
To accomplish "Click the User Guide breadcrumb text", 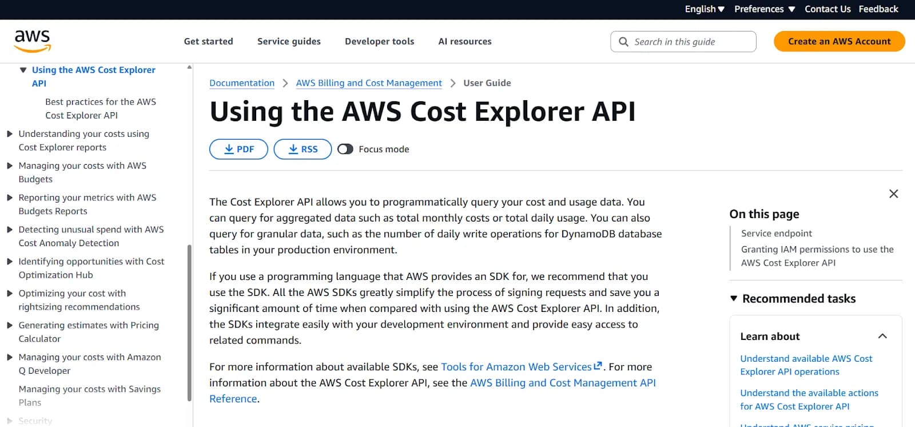I will [487, 83].
